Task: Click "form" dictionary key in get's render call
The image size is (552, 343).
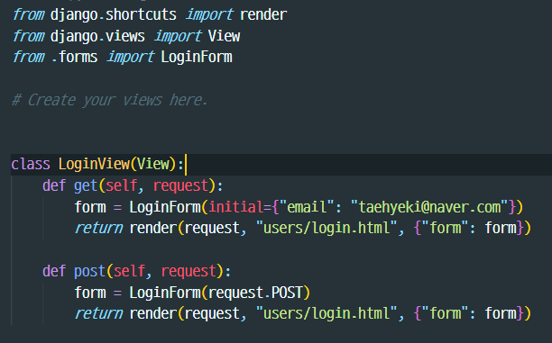Action: [445, 229]
